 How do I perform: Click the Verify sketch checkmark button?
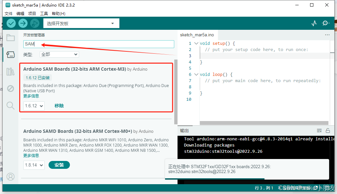tap(11, 23)
